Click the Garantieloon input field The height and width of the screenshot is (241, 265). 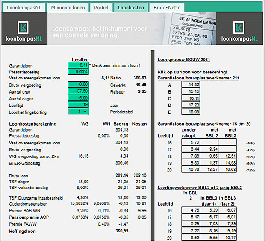[78, 65]
